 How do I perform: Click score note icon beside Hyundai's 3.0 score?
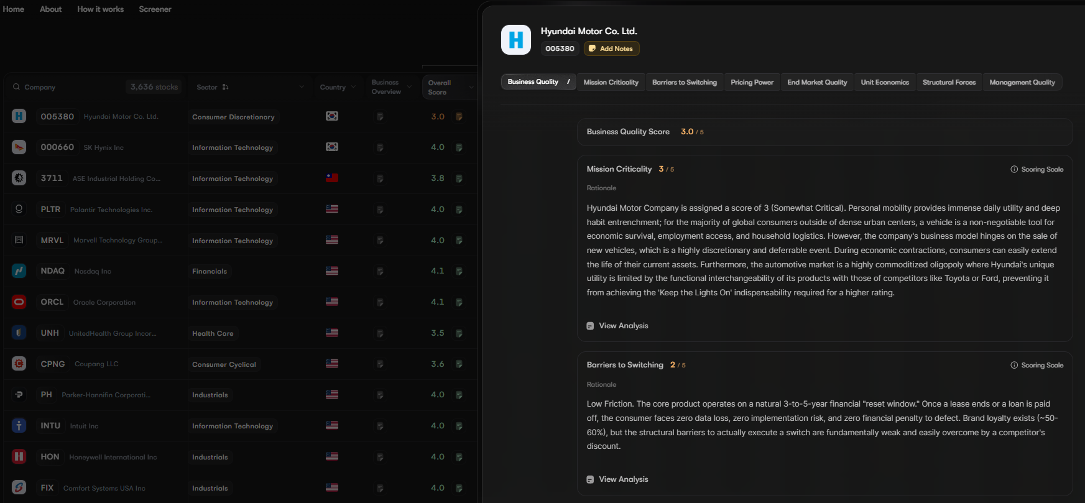459,117
